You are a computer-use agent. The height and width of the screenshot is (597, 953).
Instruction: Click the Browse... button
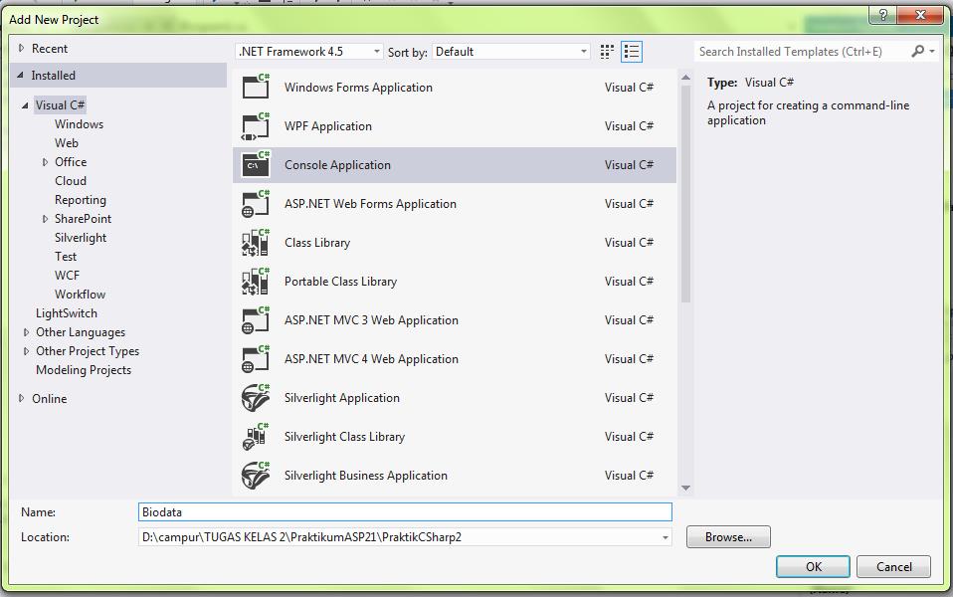[728, 537]
